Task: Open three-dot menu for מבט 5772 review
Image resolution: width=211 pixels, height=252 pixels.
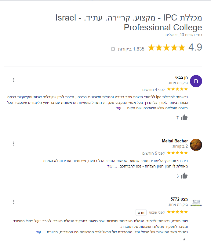Action: pos(14,202)
